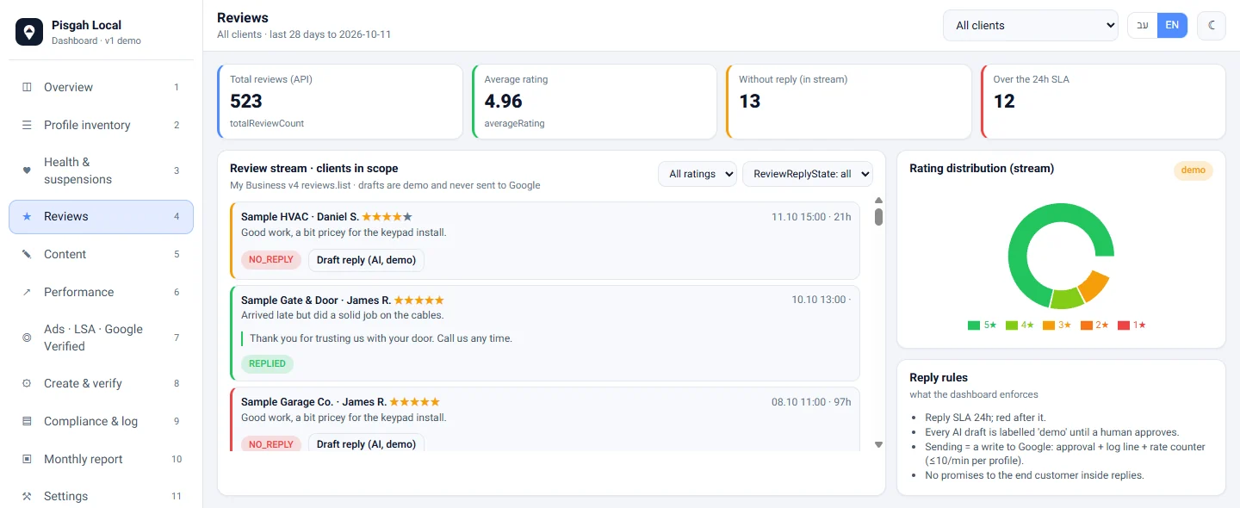This screenshot has height=508, width=1240.
Task: Go to Health & suspensions page
Action: (101, 170)
